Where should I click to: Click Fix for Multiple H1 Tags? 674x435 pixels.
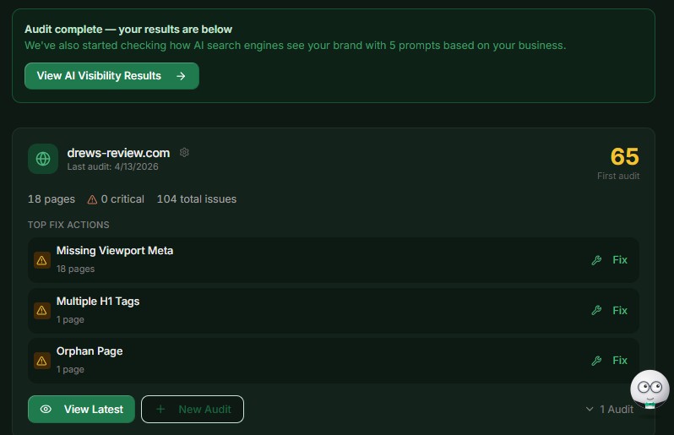pos(619,310)
